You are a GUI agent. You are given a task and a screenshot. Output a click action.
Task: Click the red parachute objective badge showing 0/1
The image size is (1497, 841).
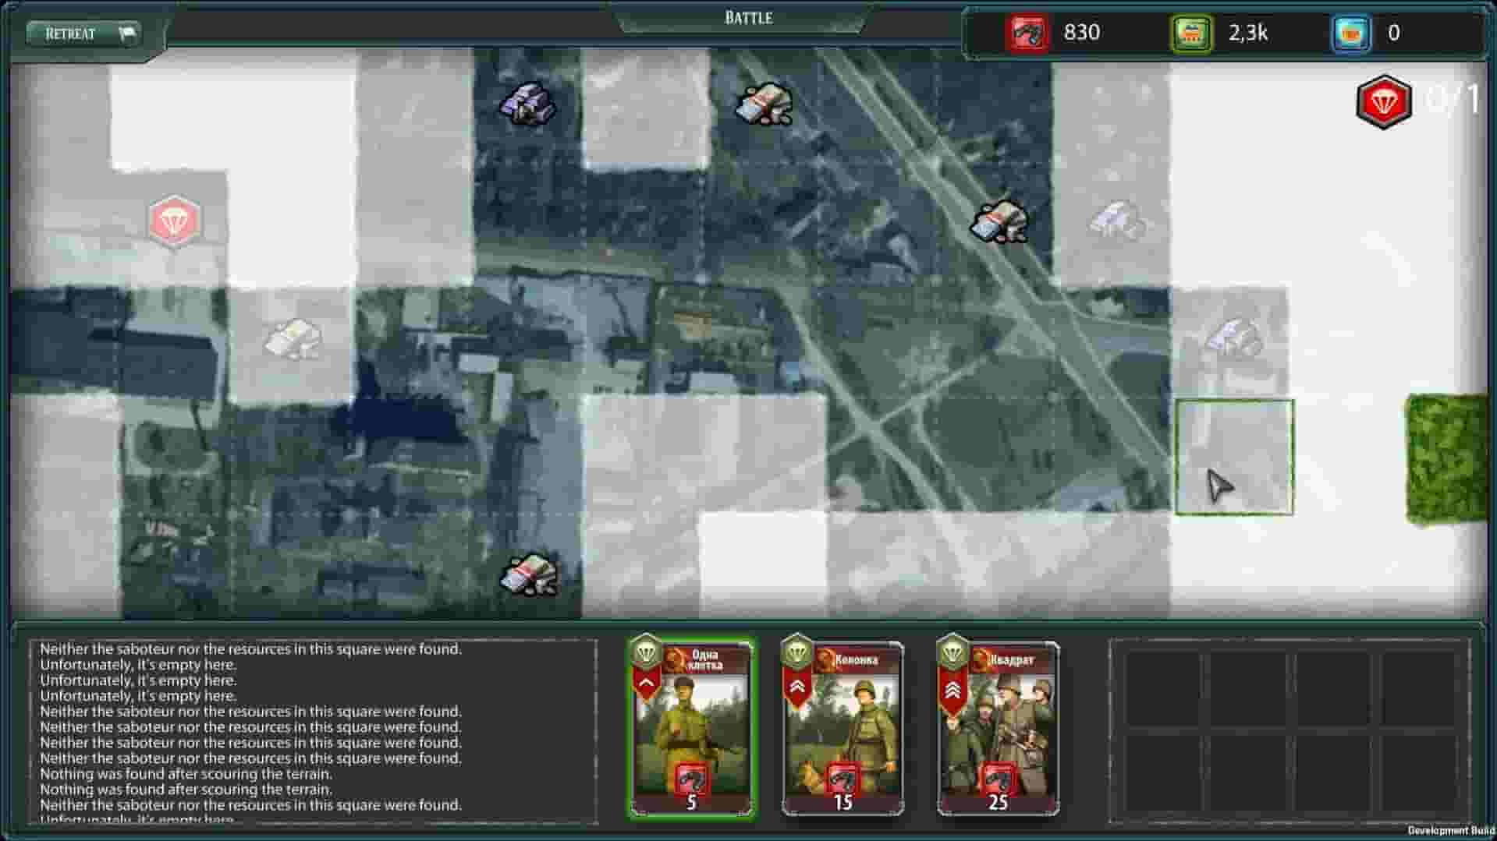(x=1383, y=100)
